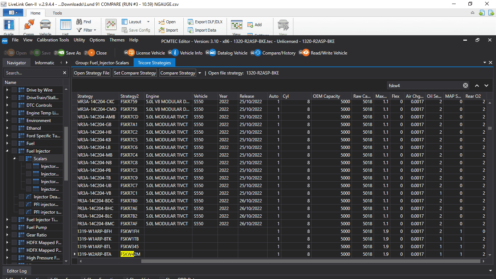Click the Find binoculars icon in LiveLink
The height and width of the screenshot is (279, 496).
79,22
